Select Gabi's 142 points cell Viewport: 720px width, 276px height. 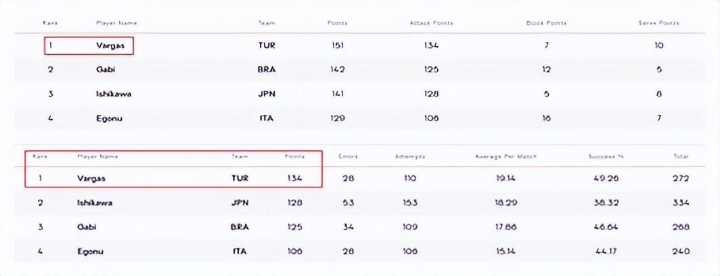tap(337, 70)
